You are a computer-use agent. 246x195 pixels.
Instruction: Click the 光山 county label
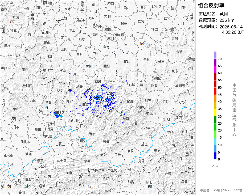76,74
